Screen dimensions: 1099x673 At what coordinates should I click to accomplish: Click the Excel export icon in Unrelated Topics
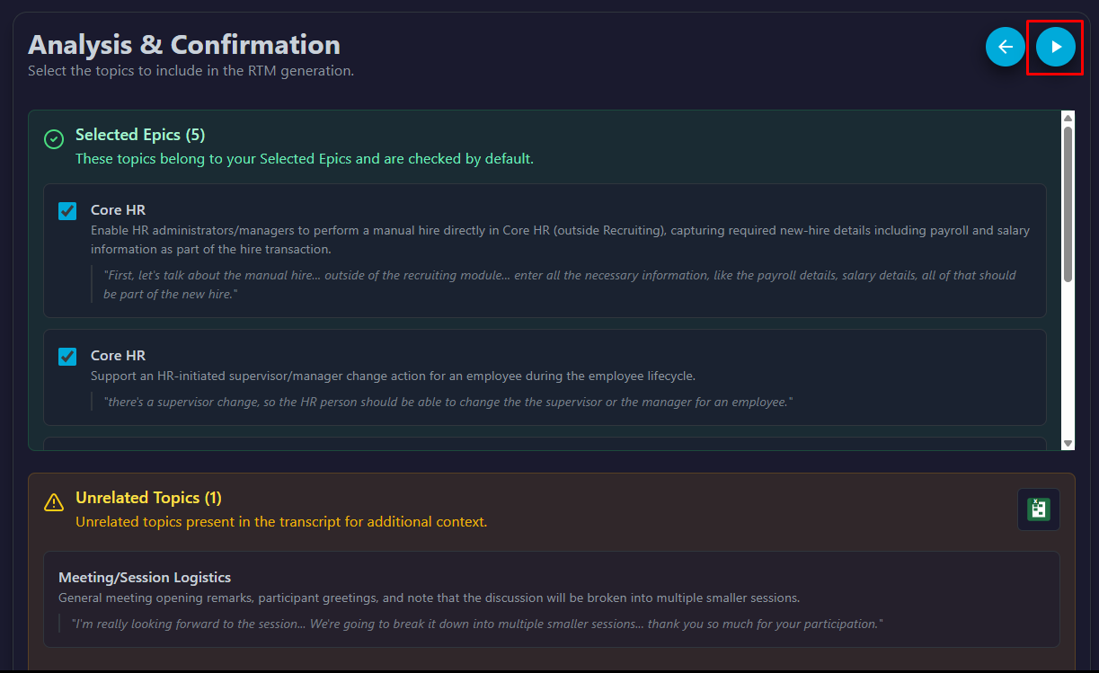(x=1038, y=509)
